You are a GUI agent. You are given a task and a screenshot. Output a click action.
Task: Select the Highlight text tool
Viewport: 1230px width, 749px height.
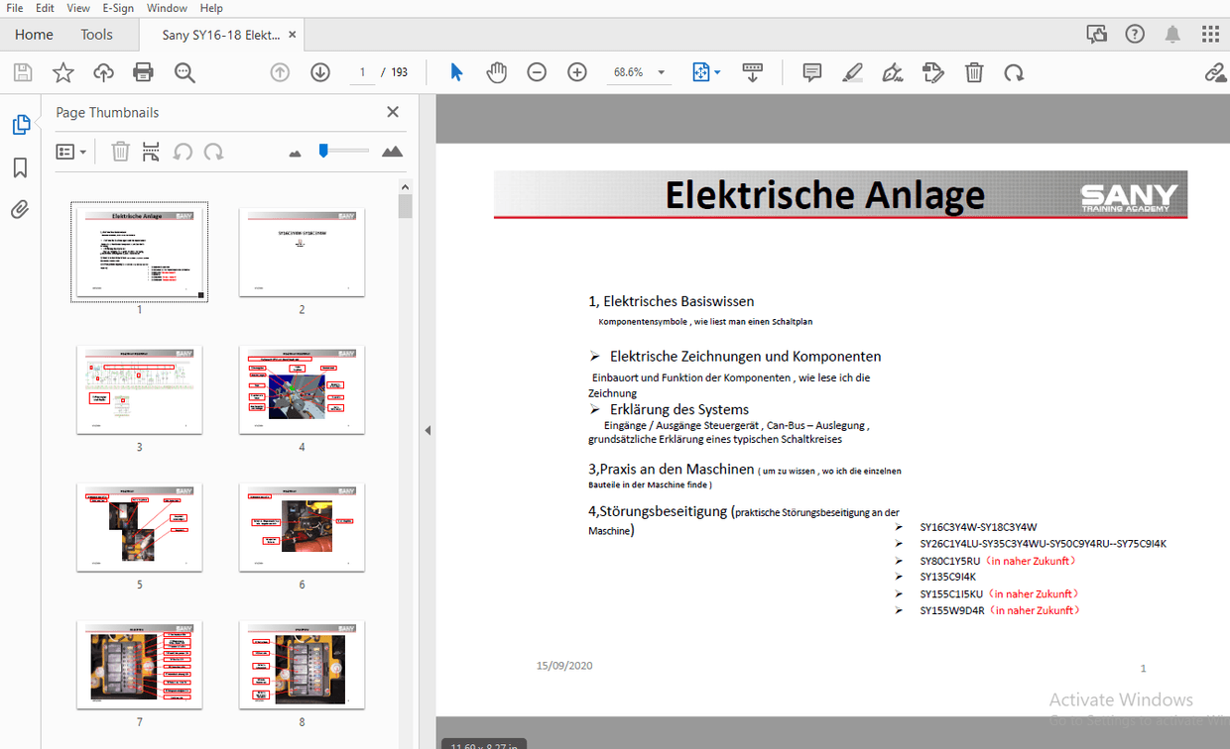pos(852,71)
